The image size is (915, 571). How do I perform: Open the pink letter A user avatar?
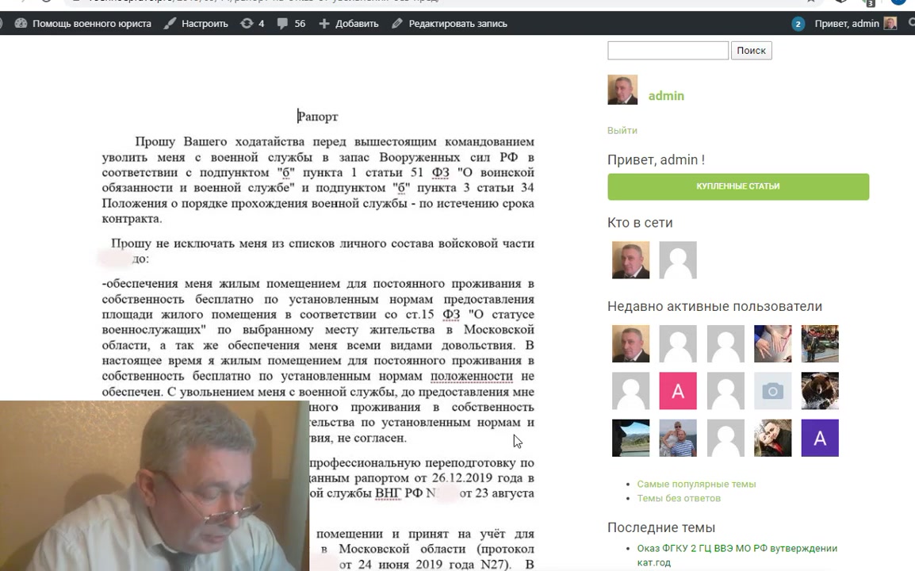pyautogui.click(x=677, y=391)
